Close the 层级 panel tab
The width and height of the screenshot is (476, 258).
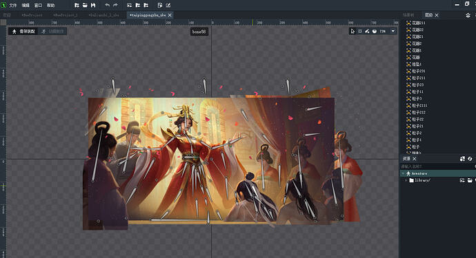click(x=437, y=15)
